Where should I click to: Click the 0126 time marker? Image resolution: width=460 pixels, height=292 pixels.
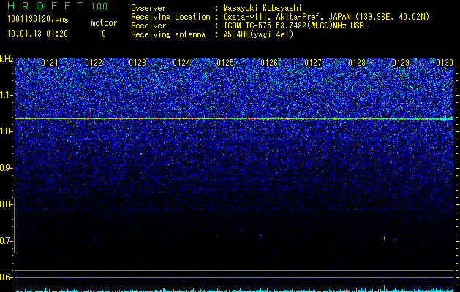coord(269,63)
